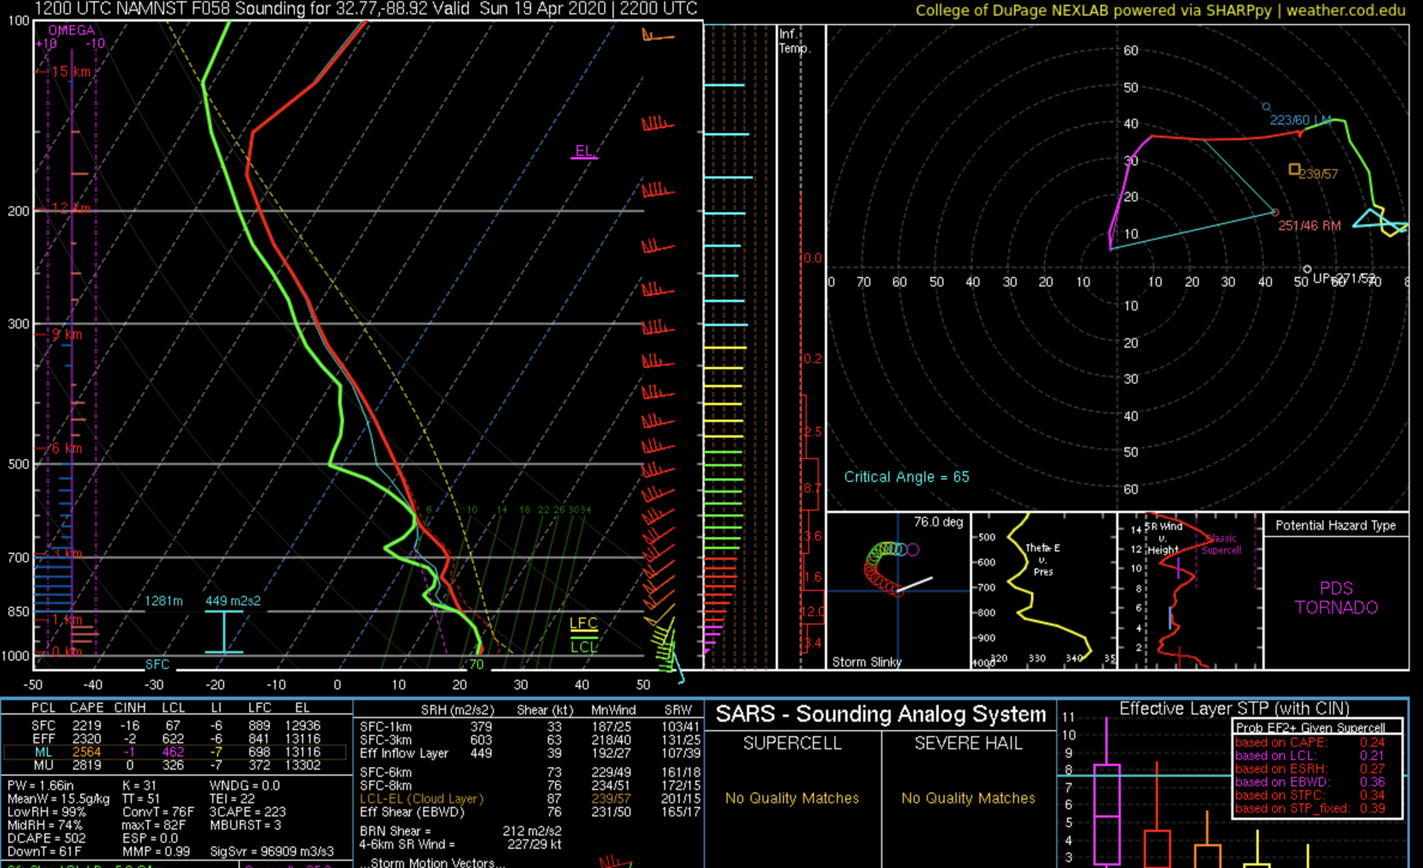Open the Theta E v. Pres inset
This screenshot has height=868, width=1423.
[x=1044, y=590]
